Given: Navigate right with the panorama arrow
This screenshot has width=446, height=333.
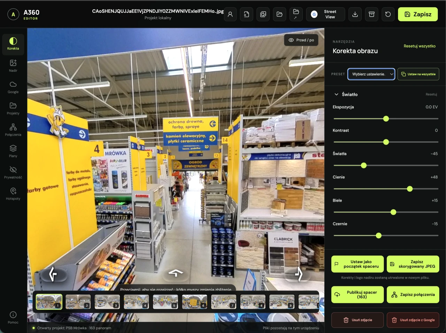Looking at the screenshot, I should pos(299,274).
